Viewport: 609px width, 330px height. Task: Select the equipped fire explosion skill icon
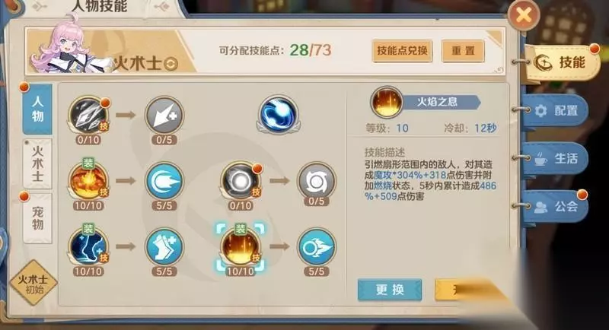pos(88,181)
